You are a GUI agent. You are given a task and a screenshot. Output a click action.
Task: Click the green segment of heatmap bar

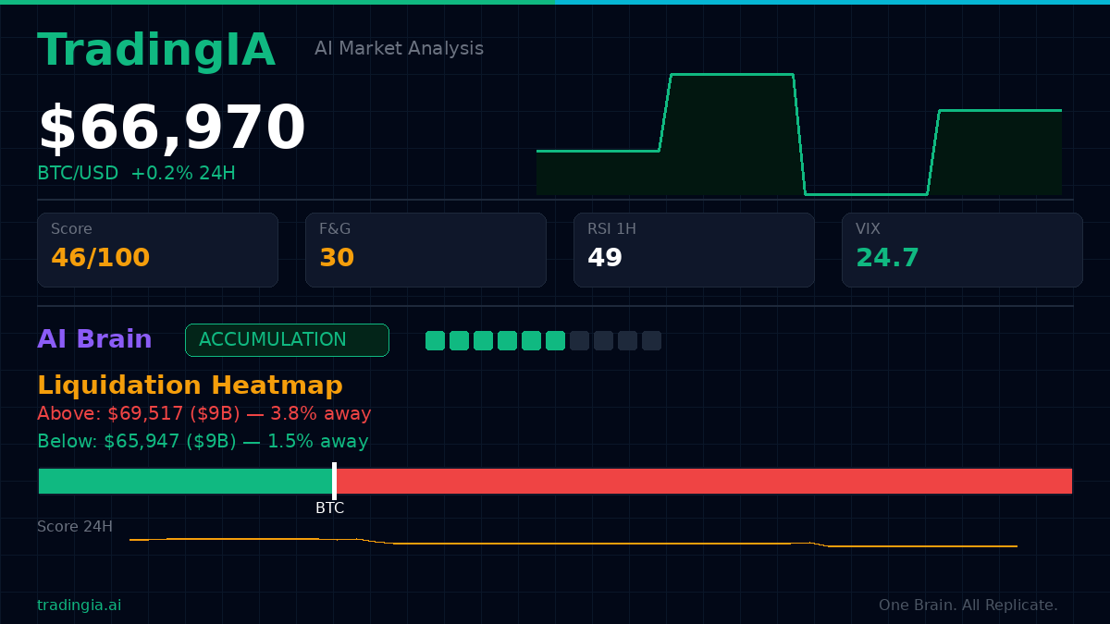[185, 481]
